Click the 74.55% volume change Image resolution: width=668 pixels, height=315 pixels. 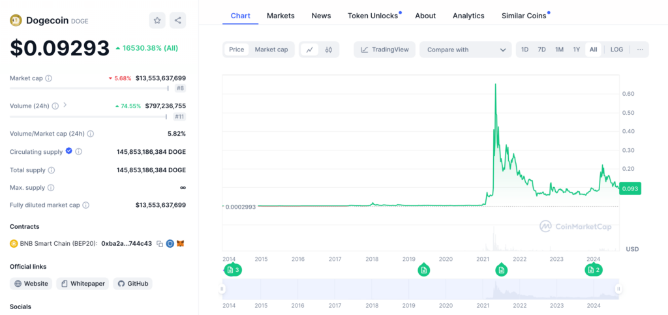click(x=131, y=106)
